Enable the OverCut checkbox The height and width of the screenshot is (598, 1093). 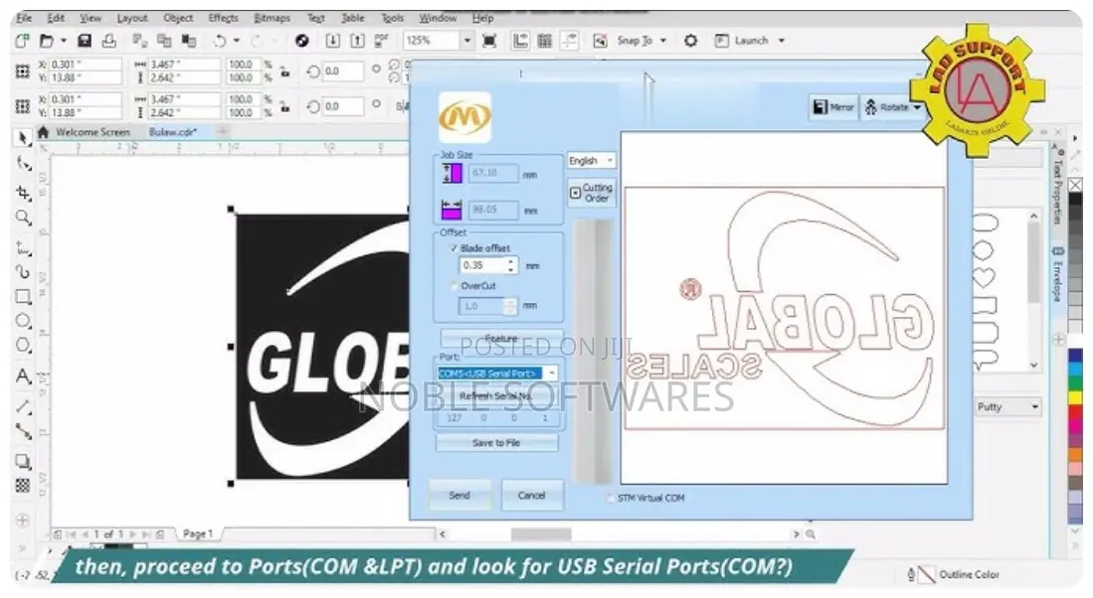point(454,286)
